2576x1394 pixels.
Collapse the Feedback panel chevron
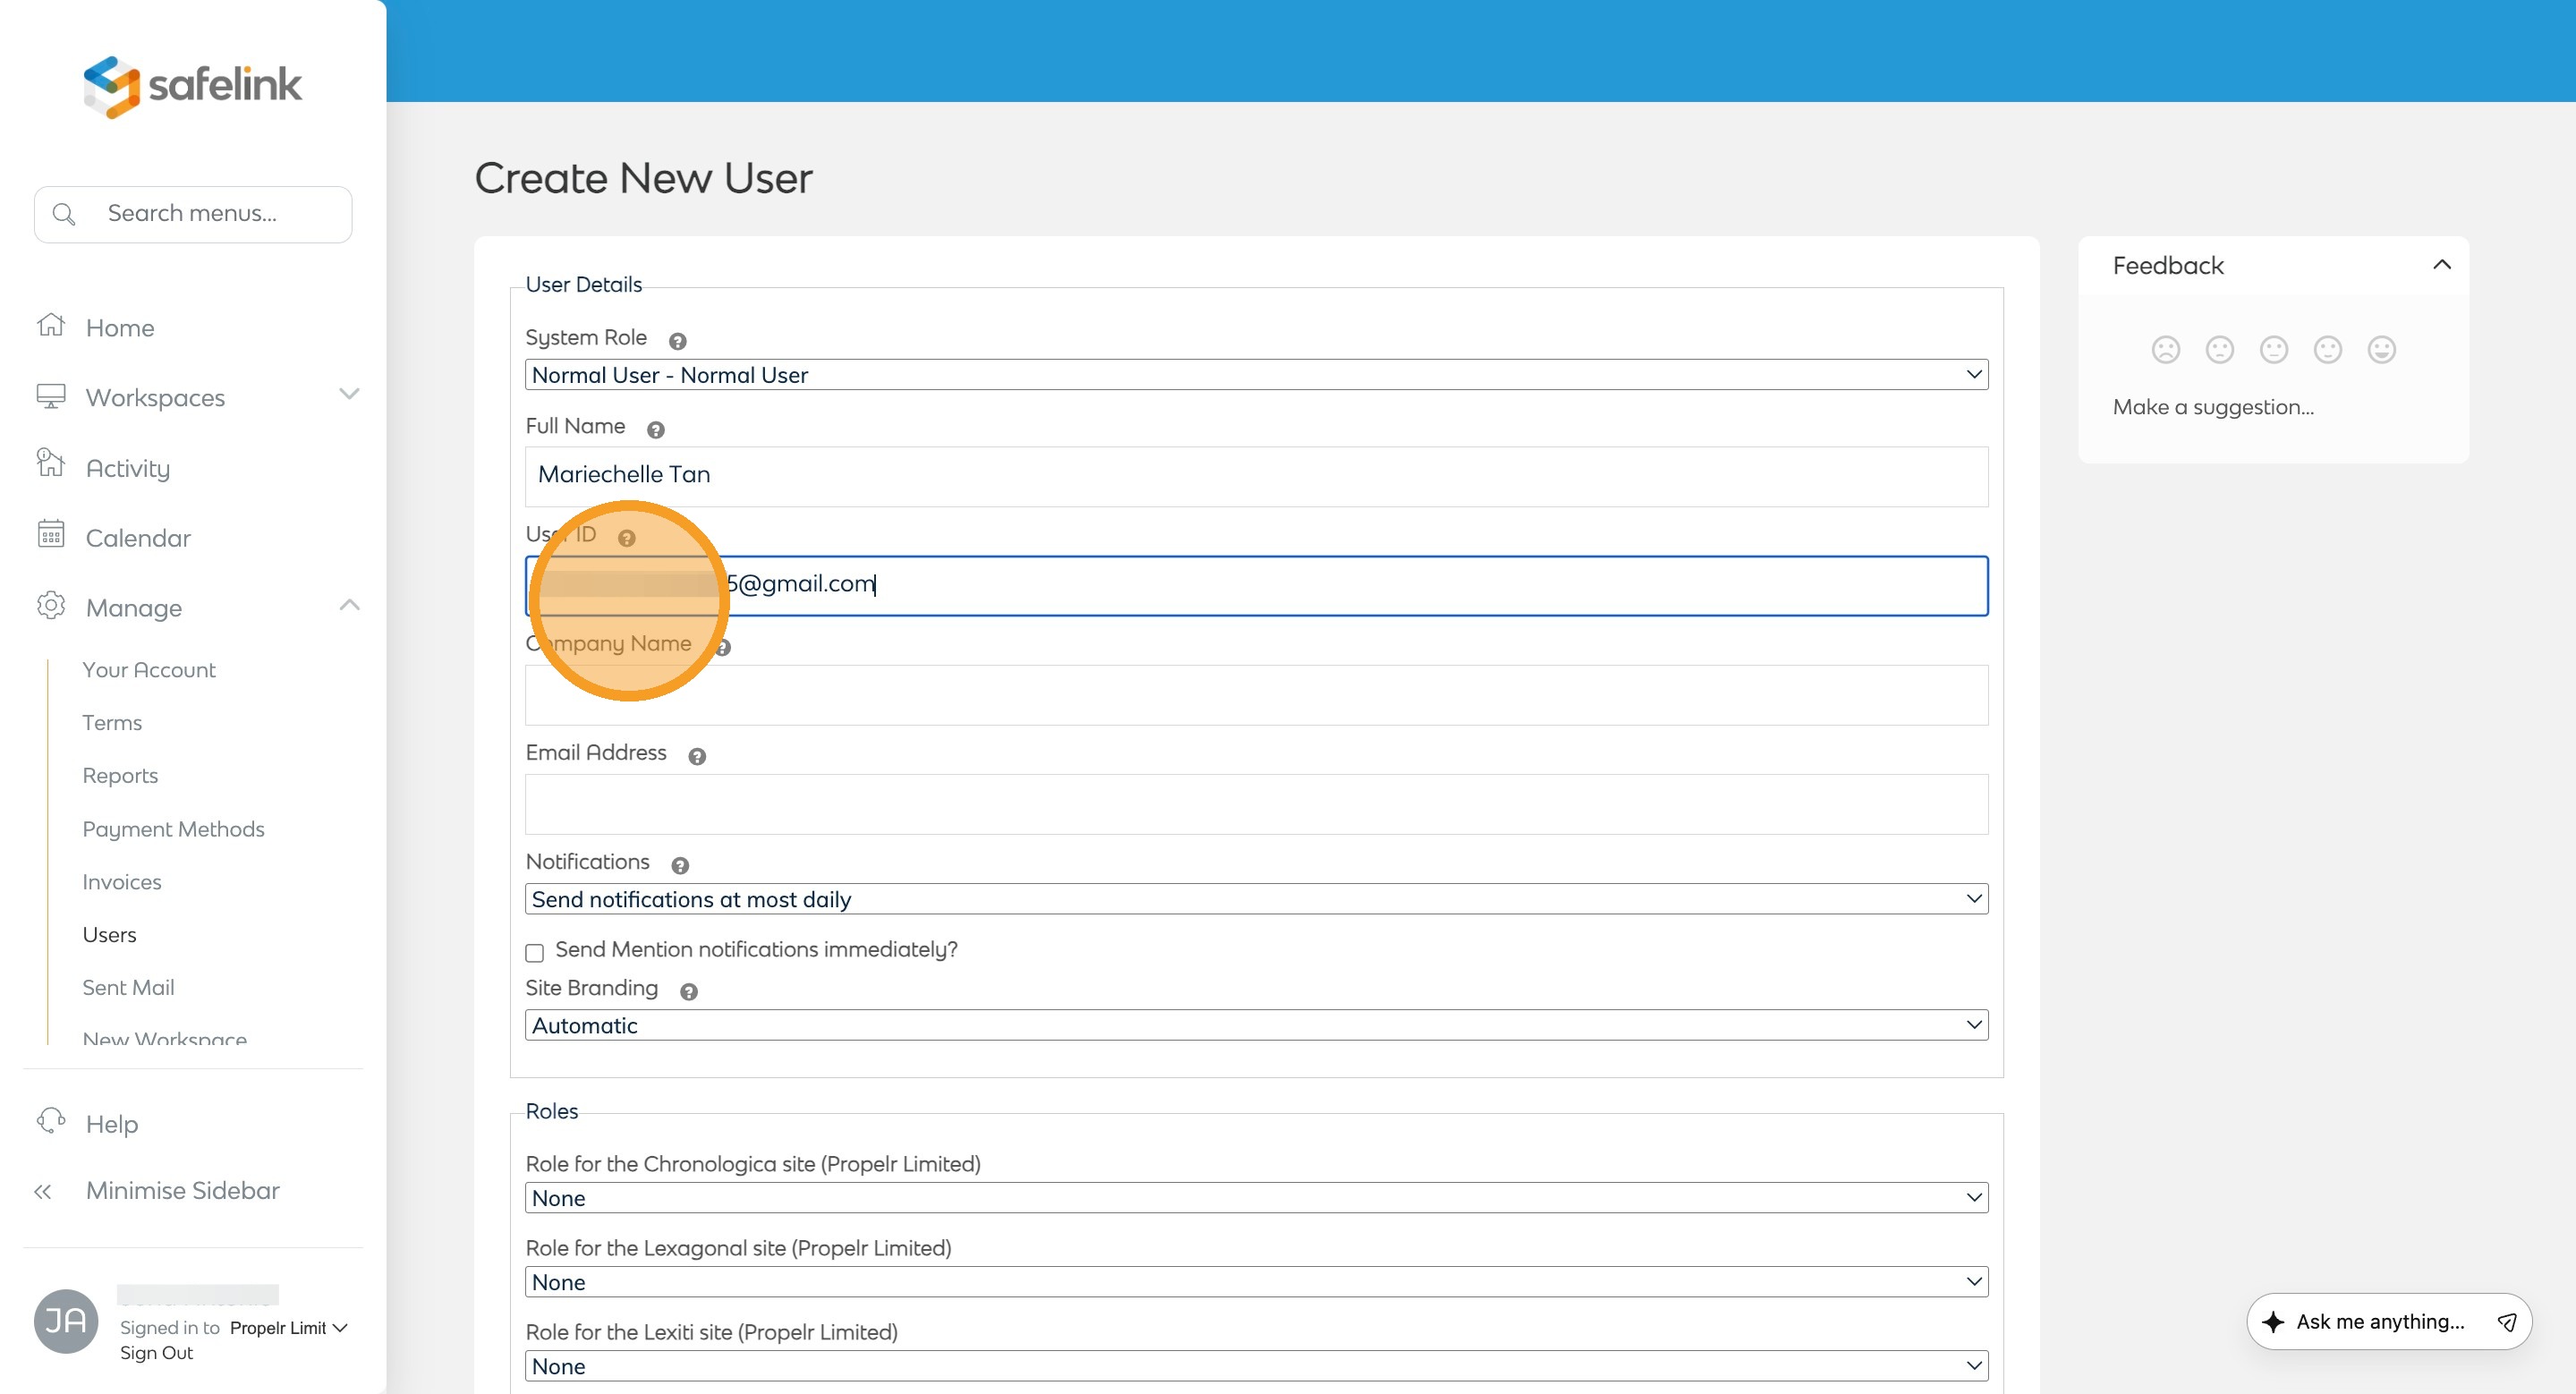[x=2441, y=265]
